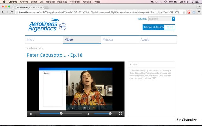Click the camera extension icon
Screen dimensions: 202x126
194,12
